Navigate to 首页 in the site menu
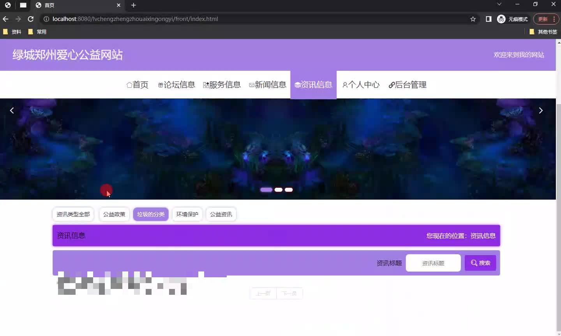The width and height of the screenshot is (561, 336). pyautogui.click(x=138, y=85)
